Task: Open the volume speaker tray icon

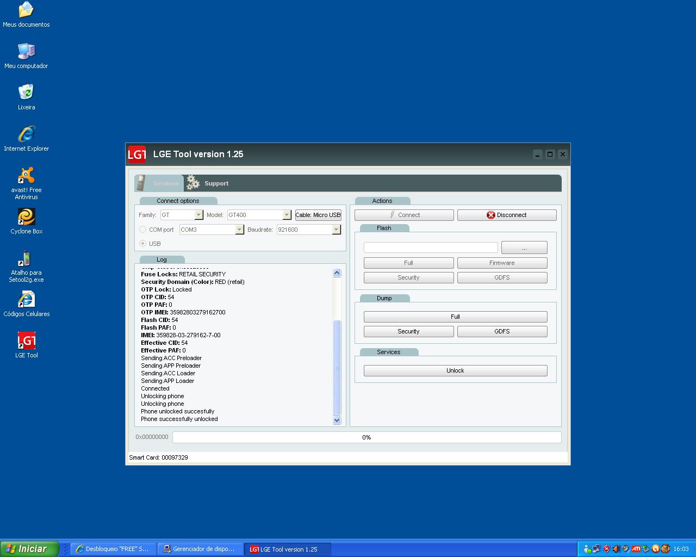Action: (617, 549)
